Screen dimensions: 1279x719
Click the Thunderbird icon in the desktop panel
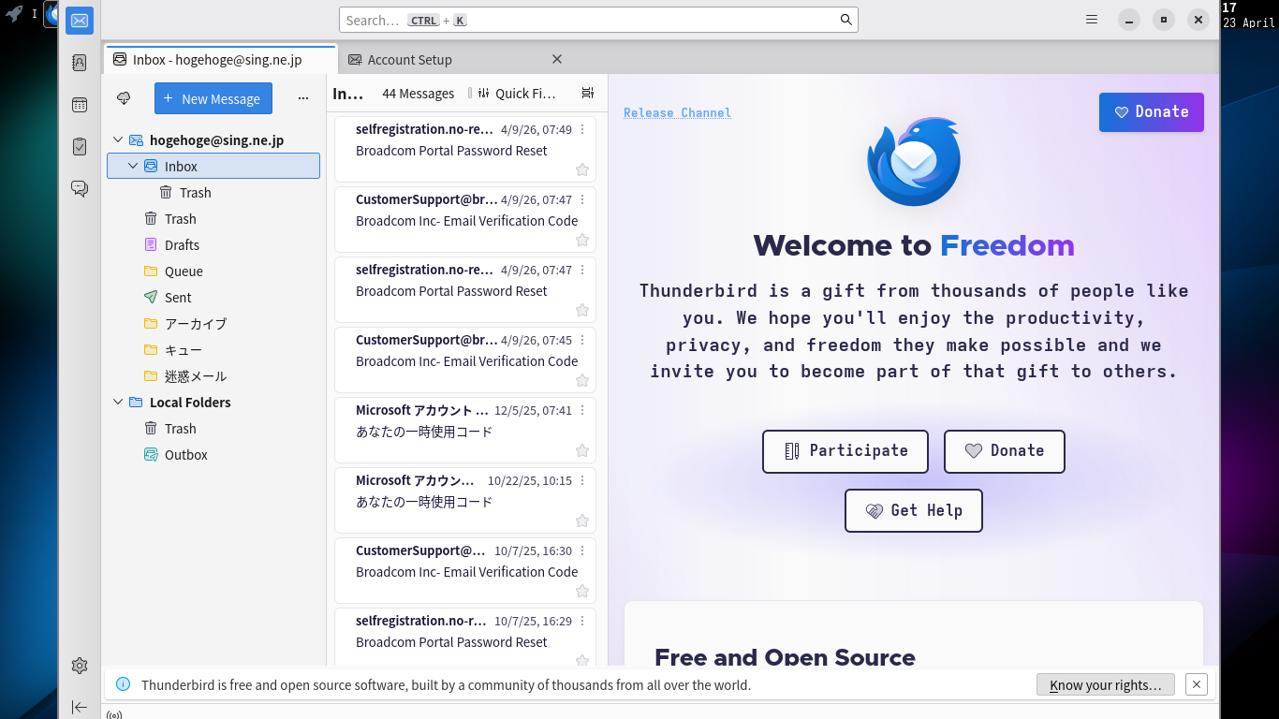coord(51,14)
